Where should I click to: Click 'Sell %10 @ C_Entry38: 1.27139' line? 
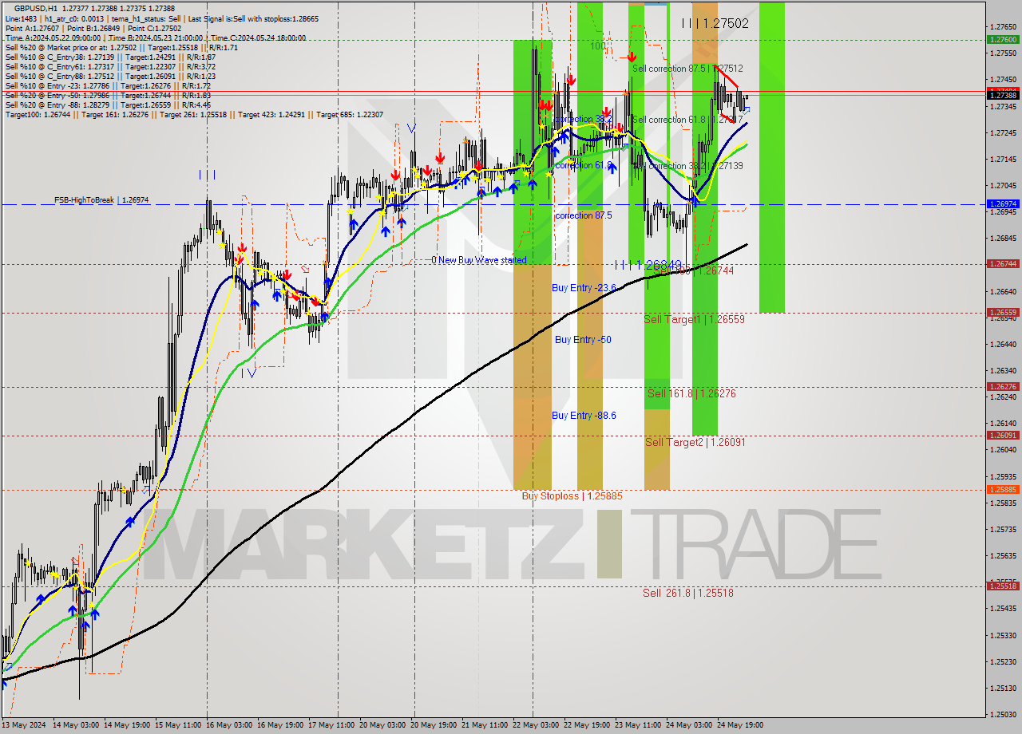(110, 57)
